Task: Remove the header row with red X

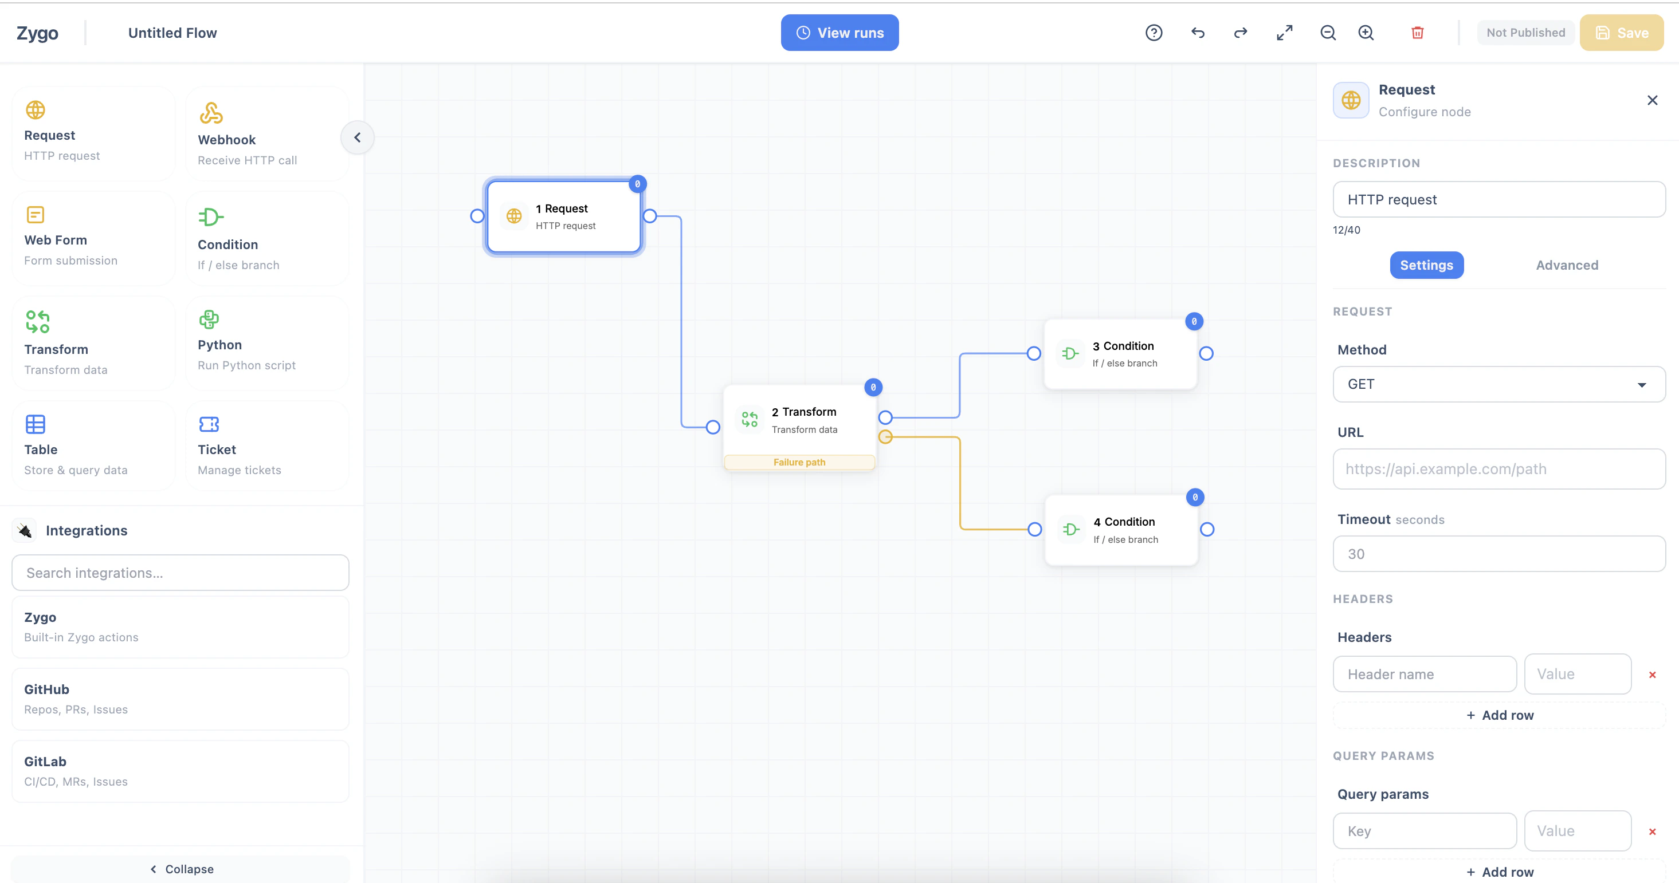Action: point(1651,675)
